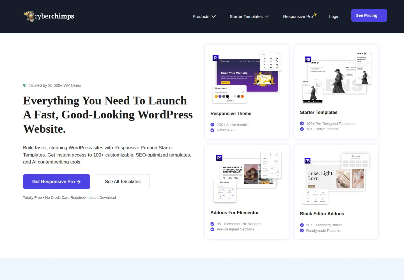
Task: Open the Products menu item
Action: click(x=201, y=17)
